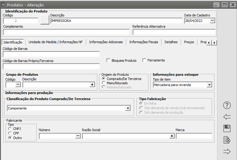This screenshot has width=237, height=160.
Task: Click the help question mark icon
Action: (227, 105)
